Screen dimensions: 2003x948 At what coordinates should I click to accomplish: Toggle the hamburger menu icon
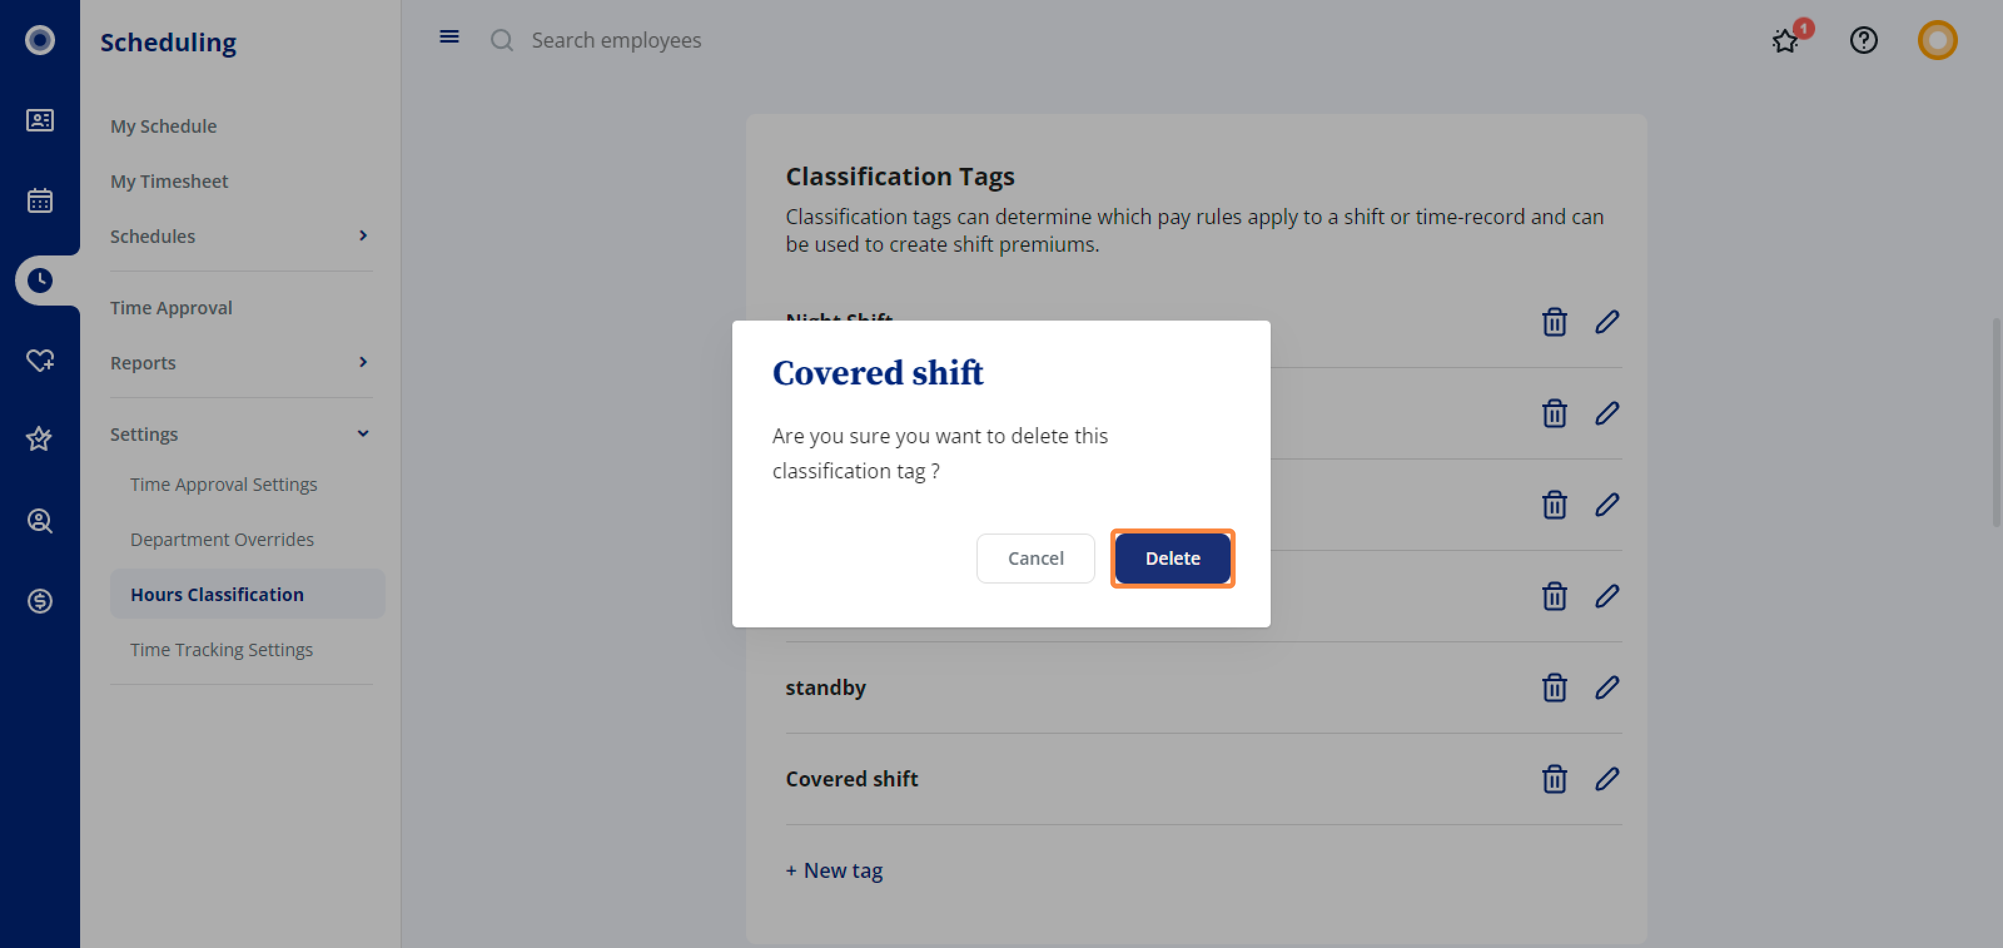point(449,36)
